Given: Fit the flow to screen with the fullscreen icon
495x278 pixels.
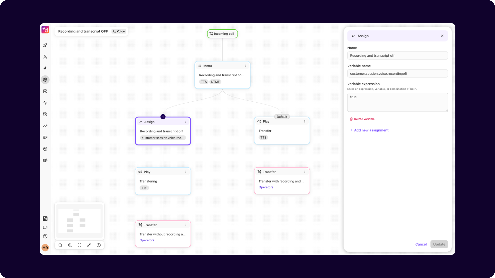Looking at the screenshot, I should pos(80,245).
